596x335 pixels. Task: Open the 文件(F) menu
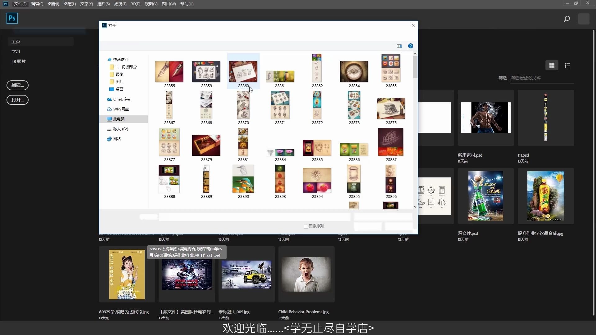click(x=20, y=4)
